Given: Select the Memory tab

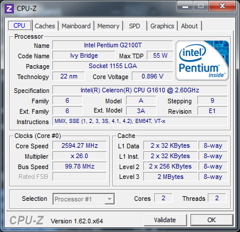Looking at the screenshot, I should point(108,26).
